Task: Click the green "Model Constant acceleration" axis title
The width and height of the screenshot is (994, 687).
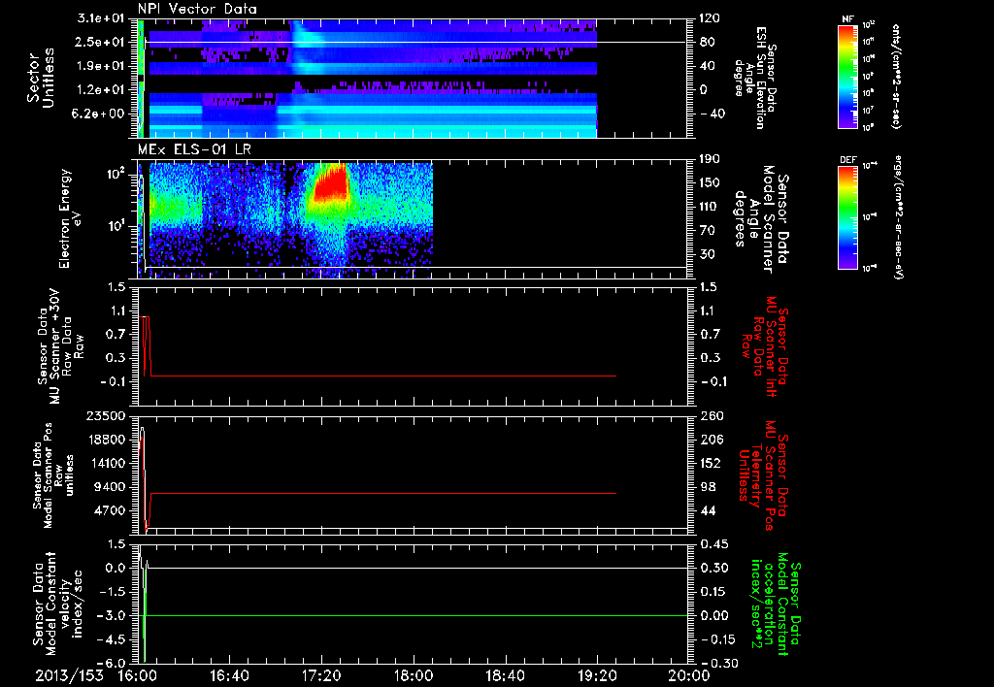Action: click(x=776, y=604)
